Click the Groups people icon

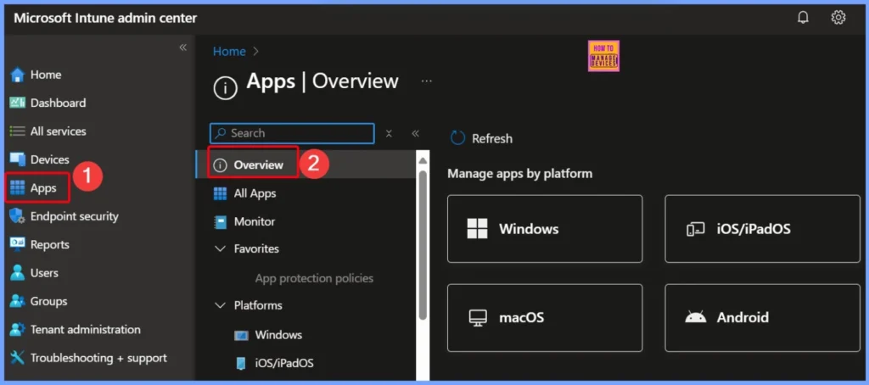[18, 301]
